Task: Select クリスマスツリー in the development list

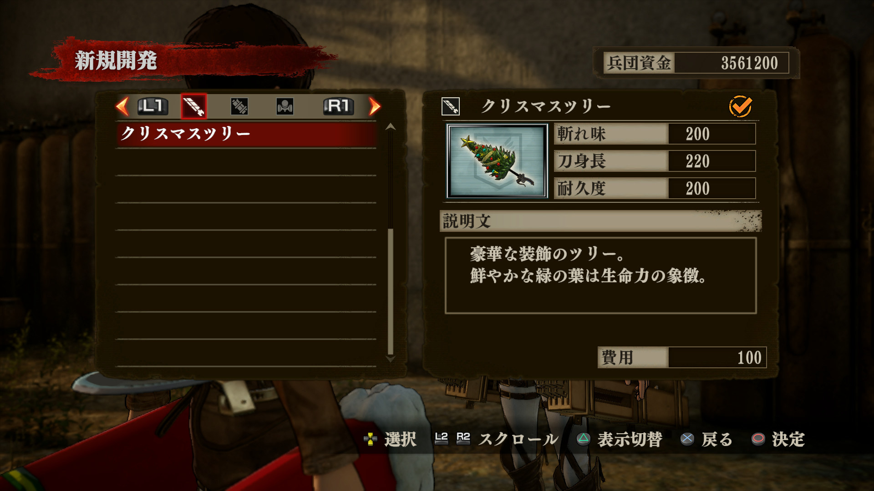Action: point(246,134)
